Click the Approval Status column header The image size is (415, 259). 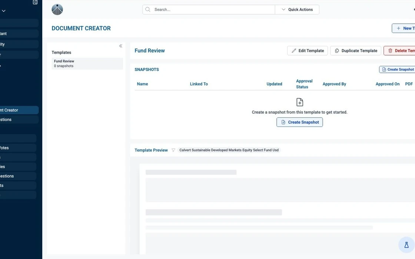(x=304, y=84)
